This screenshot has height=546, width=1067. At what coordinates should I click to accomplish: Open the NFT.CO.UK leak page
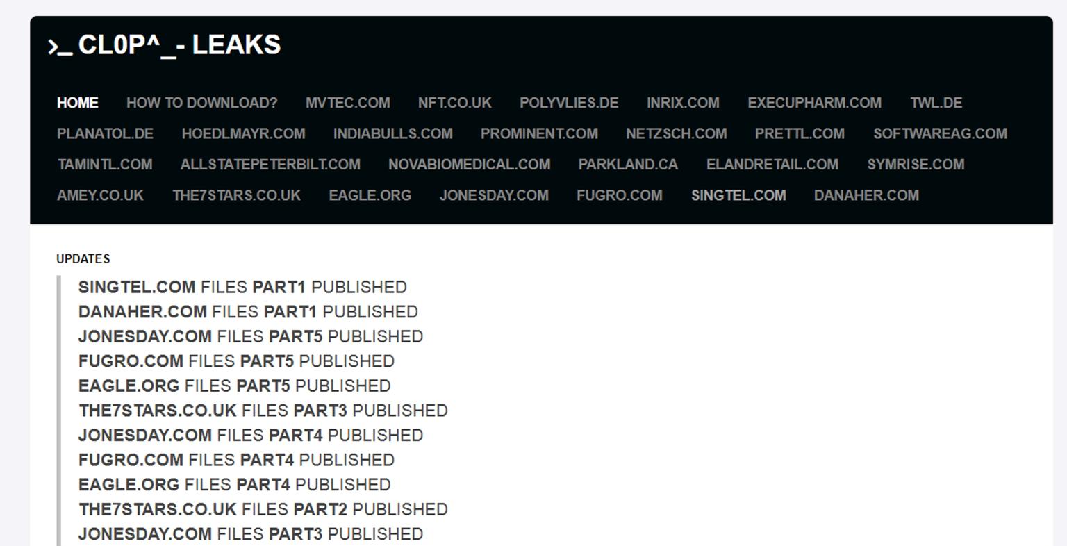coord(453,103)
